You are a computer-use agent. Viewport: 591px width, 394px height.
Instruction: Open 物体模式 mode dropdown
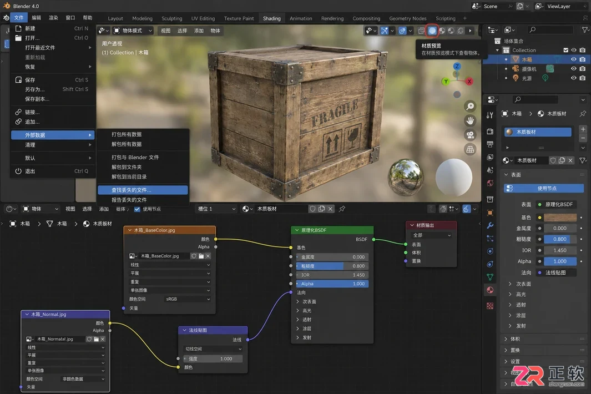[133, 31]
